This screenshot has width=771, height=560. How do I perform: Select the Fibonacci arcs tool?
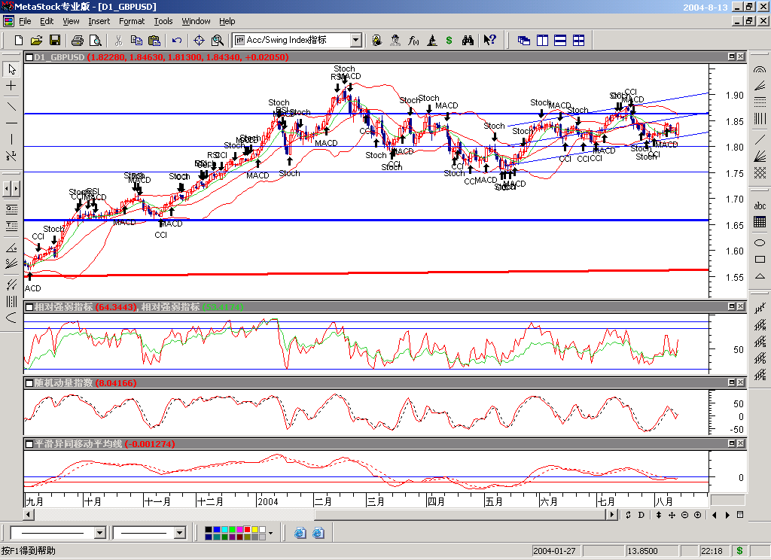(760, 69)
